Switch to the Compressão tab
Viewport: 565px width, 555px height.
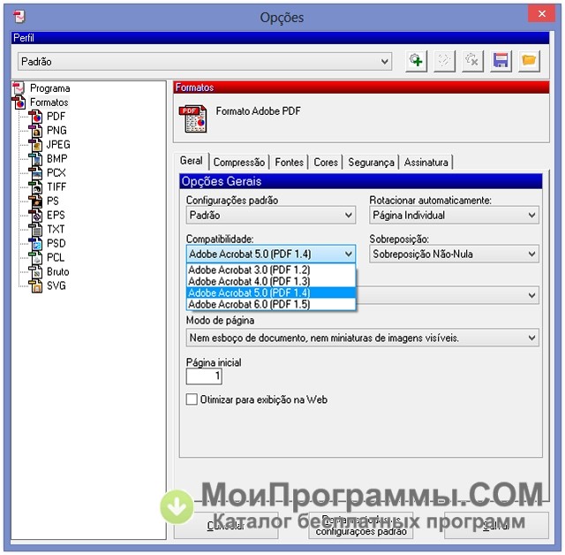pyautogui.click(x=239, y=163)
